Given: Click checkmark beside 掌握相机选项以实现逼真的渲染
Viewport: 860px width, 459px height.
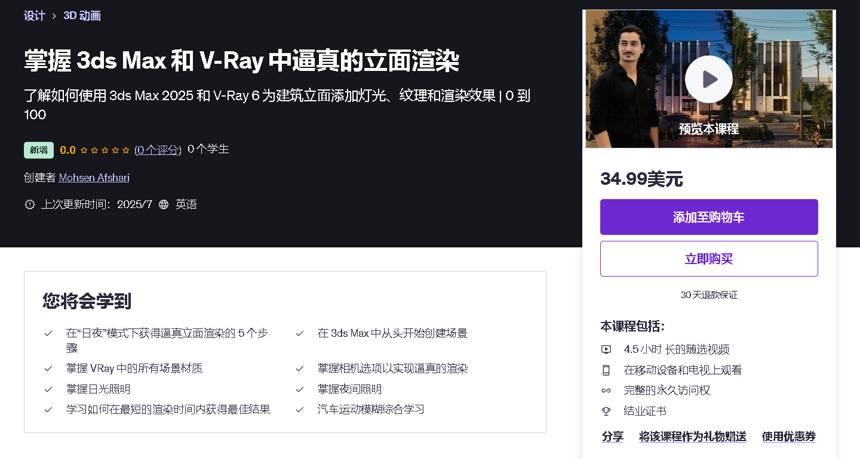Looking at the screenshot, I should click(300, 368).
